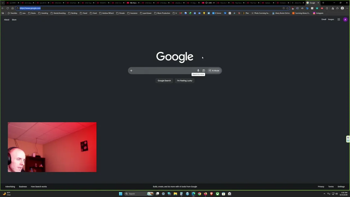Open the About link
Screen dimensions: 350x197
click(7, 20)
